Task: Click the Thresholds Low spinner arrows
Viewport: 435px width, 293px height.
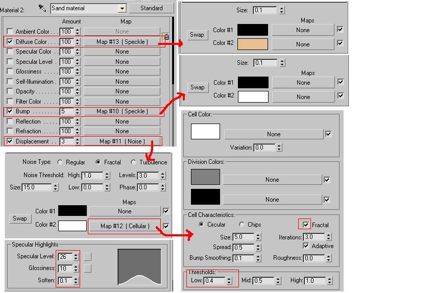Action: coord(229,281)
